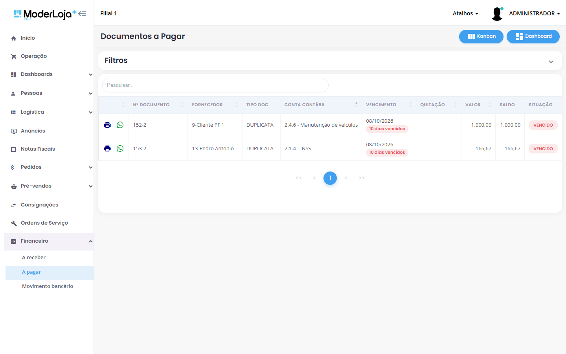Click the Pesquisar search field
566x354 pixels.
215,85
